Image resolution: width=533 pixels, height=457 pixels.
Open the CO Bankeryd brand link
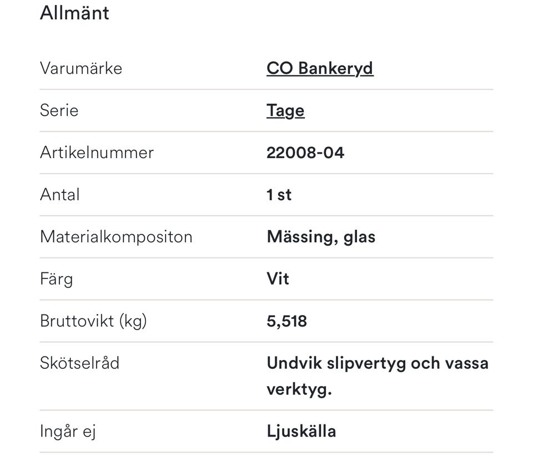click(x=320, y=68)
